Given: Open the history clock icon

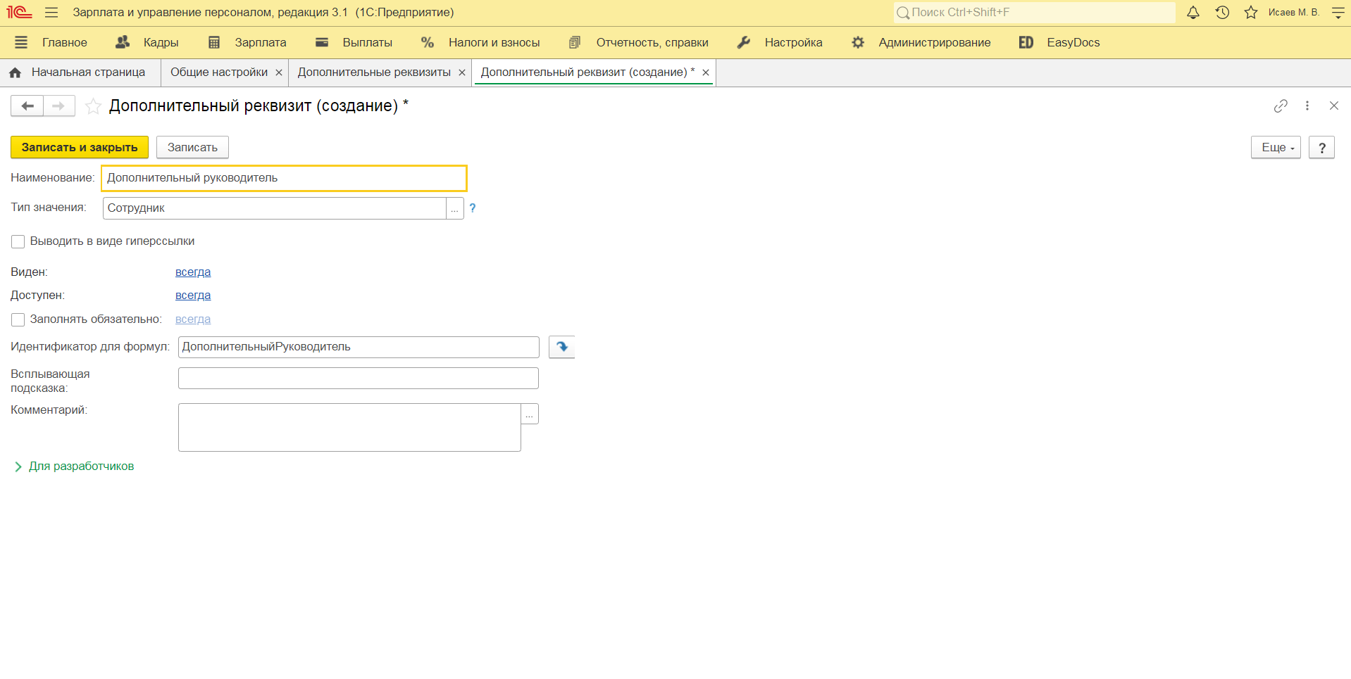Looking at the screenshot, I should [1222, 13].
